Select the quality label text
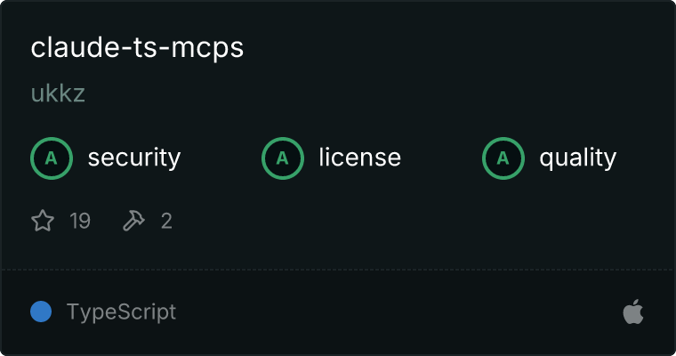The height and width of the screenshot is (356, 676). point(577,158)
